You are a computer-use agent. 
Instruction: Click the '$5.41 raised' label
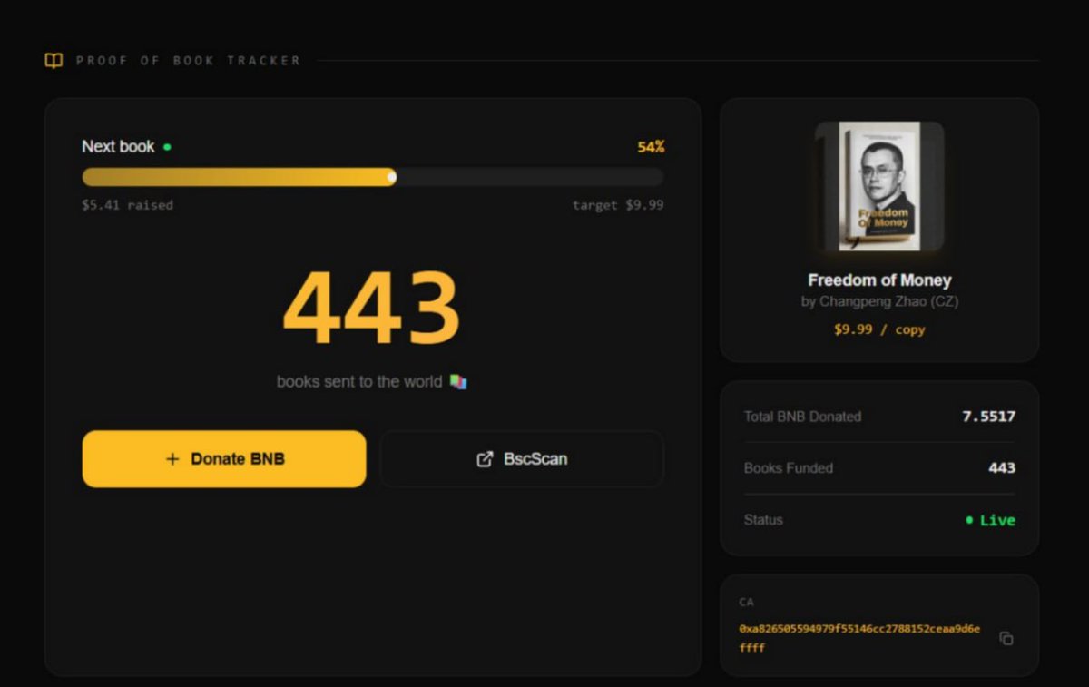point(127,205)
